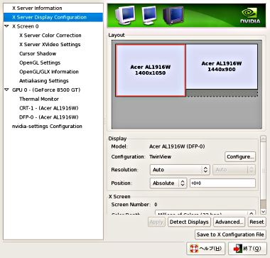Open the Position Absolute dropdown
The image size is (270, 258).
coord(168,183)
